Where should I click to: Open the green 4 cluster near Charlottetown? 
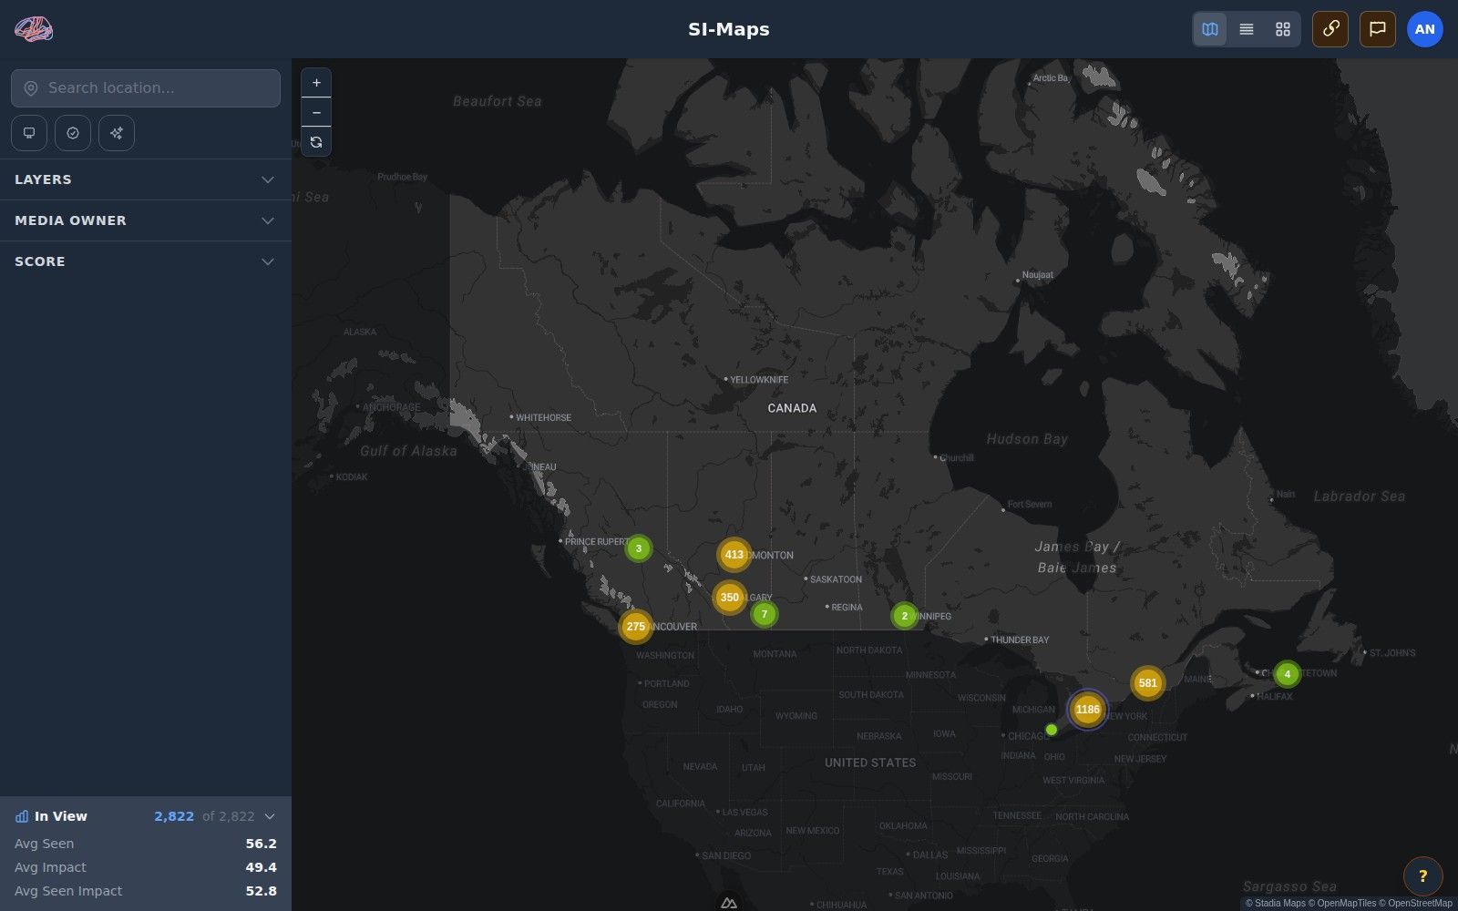coord(1287,674)
